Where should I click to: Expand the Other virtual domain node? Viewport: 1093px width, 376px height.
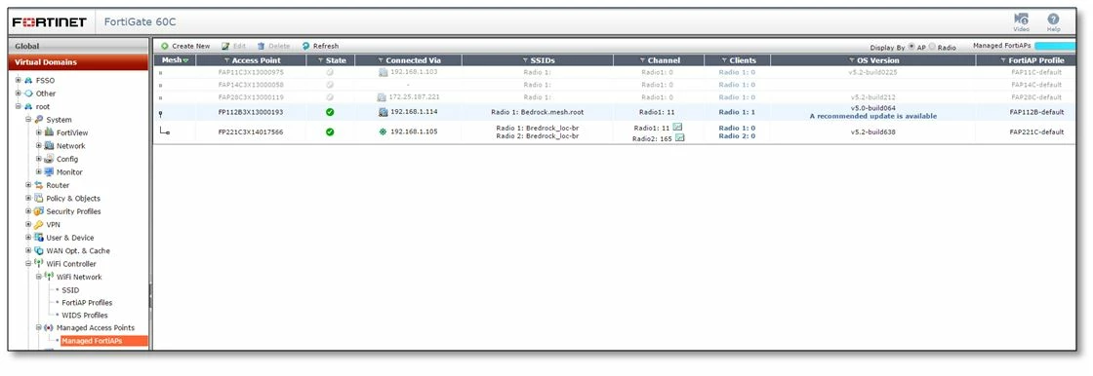pos(19,94)
